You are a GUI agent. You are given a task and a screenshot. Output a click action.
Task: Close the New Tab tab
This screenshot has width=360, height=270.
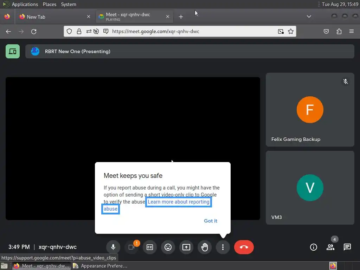(88, 17)
